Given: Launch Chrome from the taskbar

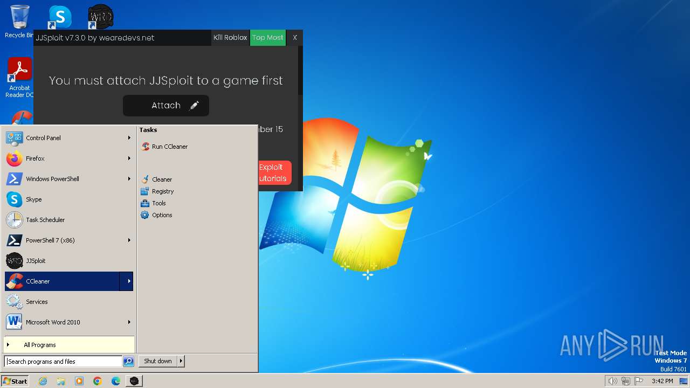Looking at the screenshot, I should pos(98,381).
